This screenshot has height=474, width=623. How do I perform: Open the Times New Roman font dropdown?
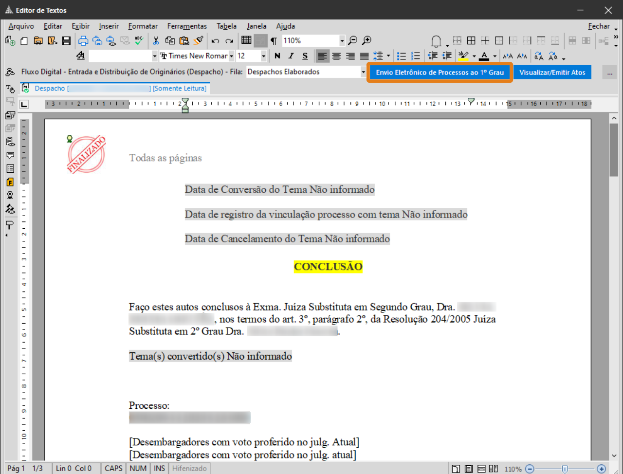[x=232, y=56]
